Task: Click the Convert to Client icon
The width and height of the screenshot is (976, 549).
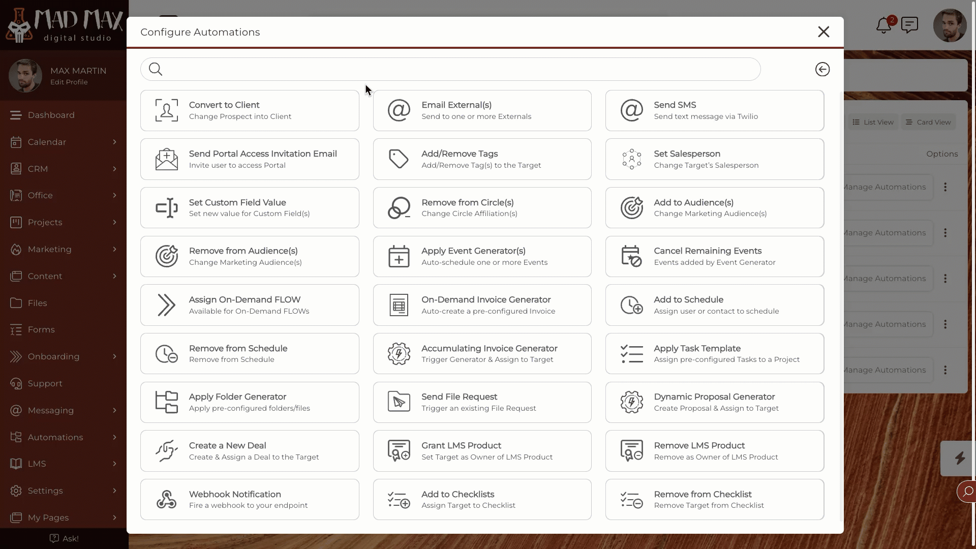Action: pyautogui.click(x=166, y=110)
